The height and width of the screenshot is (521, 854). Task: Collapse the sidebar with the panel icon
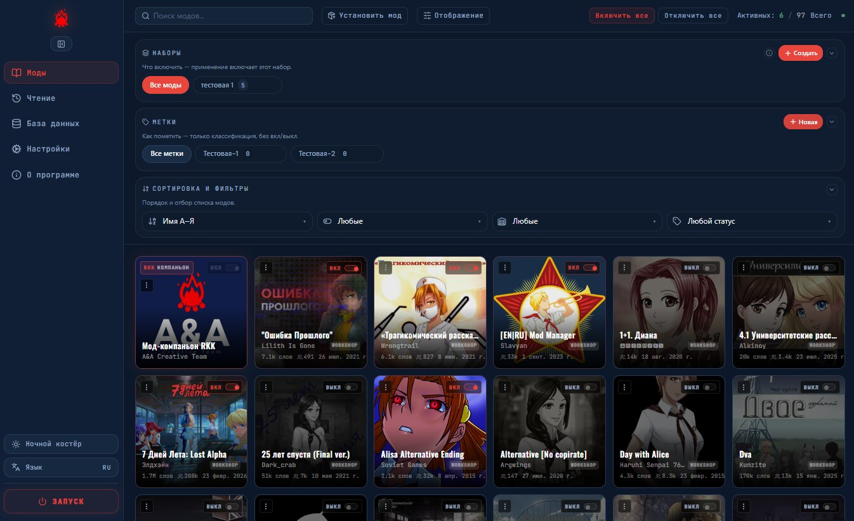[61, 44]
